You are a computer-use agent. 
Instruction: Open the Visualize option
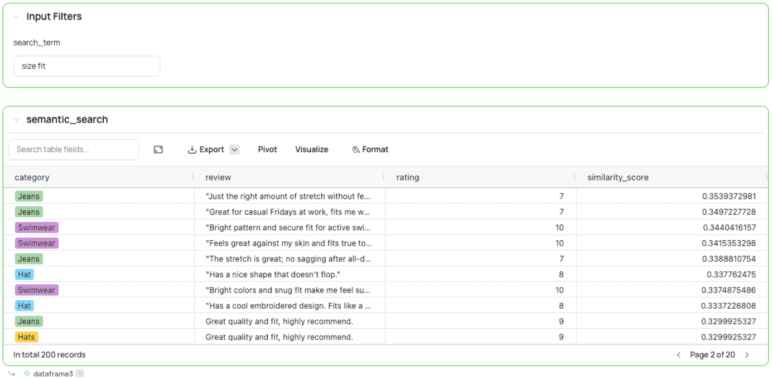312,149
